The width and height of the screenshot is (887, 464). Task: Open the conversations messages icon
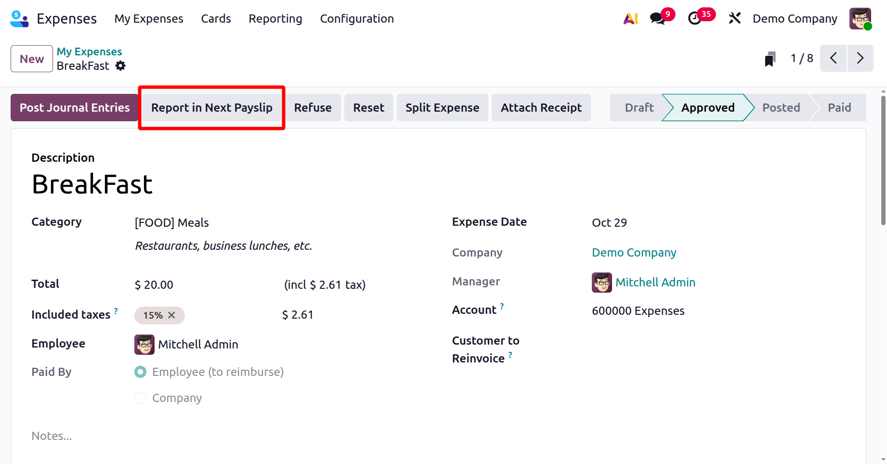657,19
